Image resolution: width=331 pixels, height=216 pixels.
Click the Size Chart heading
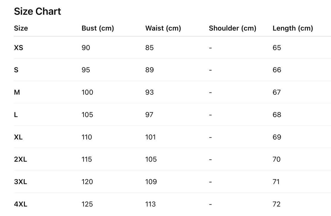coord(38,12)
